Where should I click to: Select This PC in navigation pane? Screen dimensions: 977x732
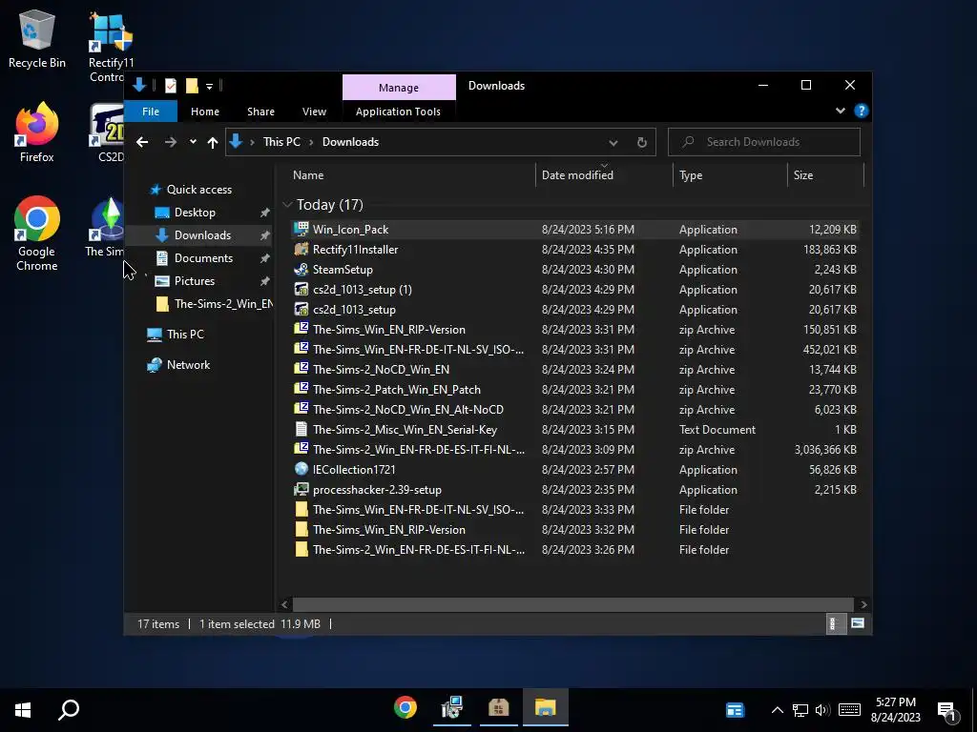[x=185, y=335]
